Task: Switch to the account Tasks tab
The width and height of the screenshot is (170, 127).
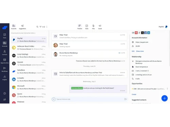Action: coord(87,27)
